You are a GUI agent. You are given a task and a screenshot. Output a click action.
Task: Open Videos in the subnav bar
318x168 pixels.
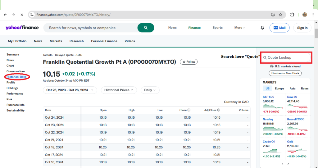(x=130, y=41)
